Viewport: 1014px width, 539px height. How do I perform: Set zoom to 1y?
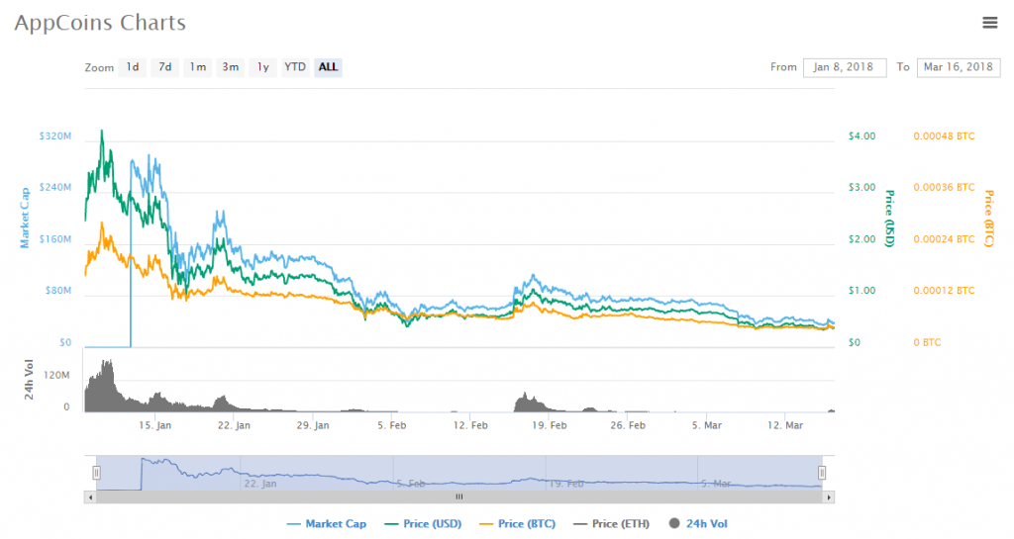[x=263, y=67]
